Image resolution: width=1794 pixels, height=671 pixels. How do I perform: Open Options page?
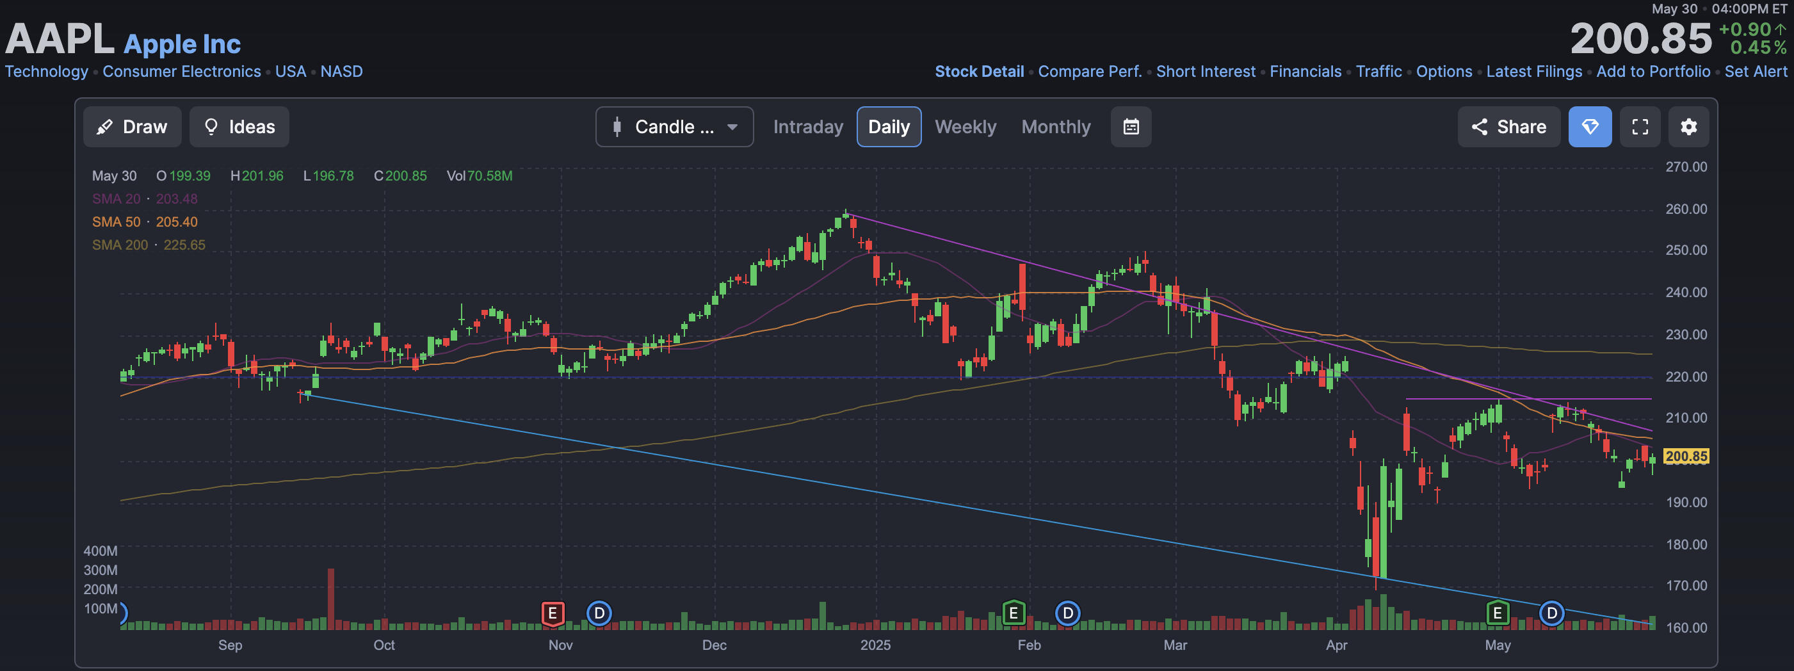click(x=1444, y=71)
